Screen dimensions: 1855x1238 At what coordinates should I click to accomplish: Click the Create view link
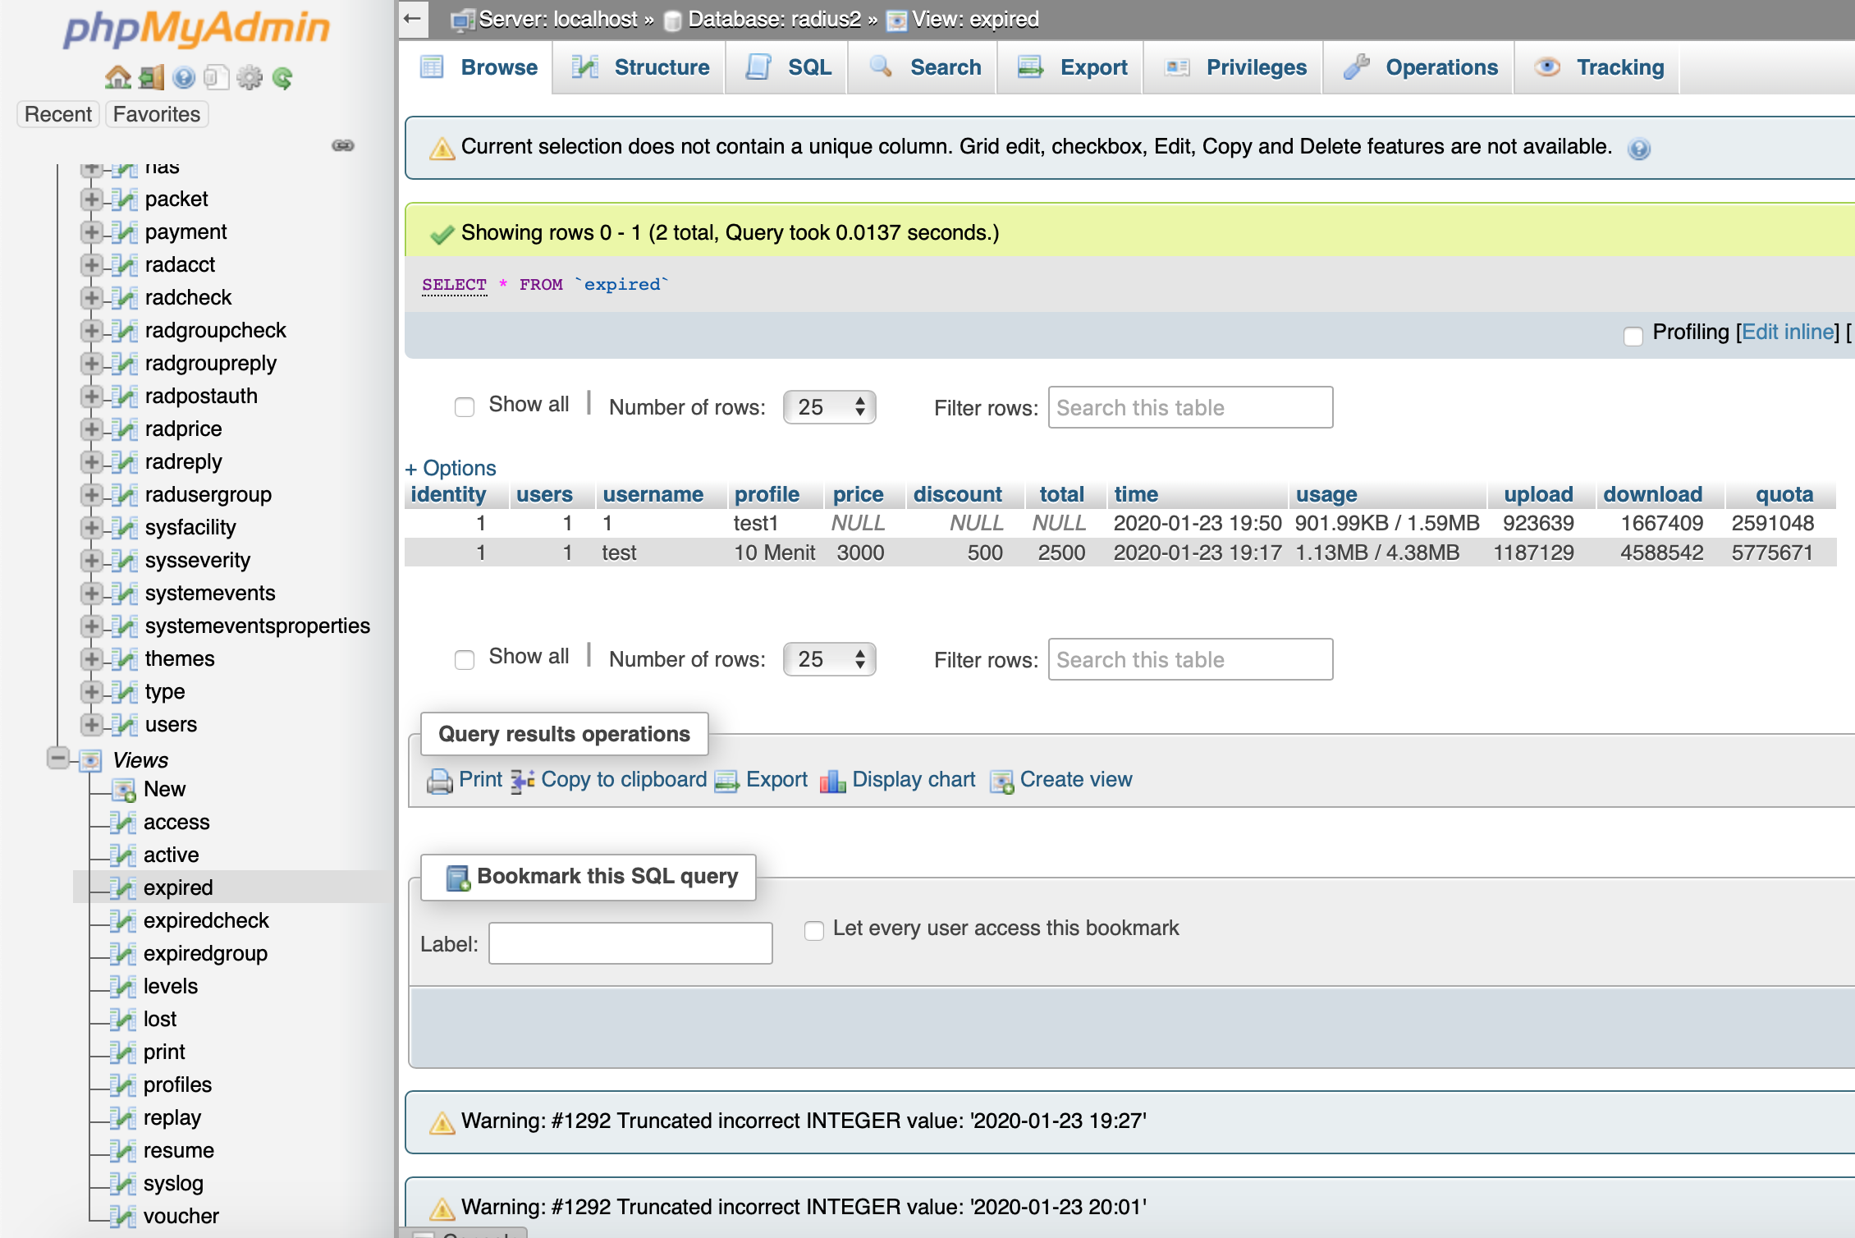click(1075, 780)
